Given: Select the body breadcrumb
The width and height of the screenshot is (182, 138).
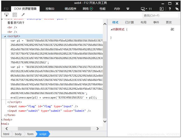Looking at the screenshot, I should click(18, 134).
